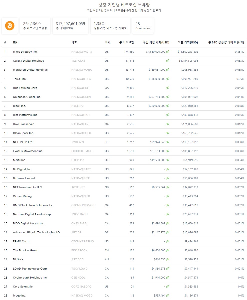Open the source link icon in MicroStrategy row

coord(168,52)
